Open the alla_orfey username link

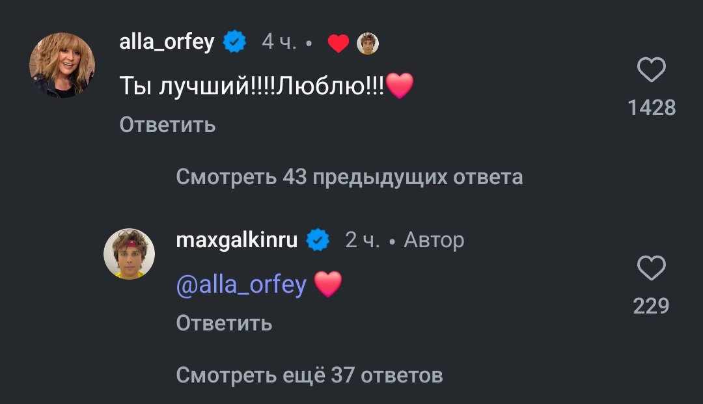click(167, 43)
